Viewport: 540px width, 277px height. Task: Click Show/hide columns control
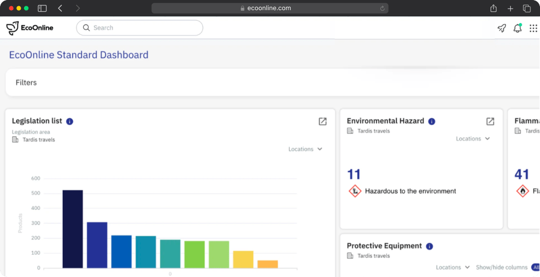pyautogui.click(x=502, y=267)
